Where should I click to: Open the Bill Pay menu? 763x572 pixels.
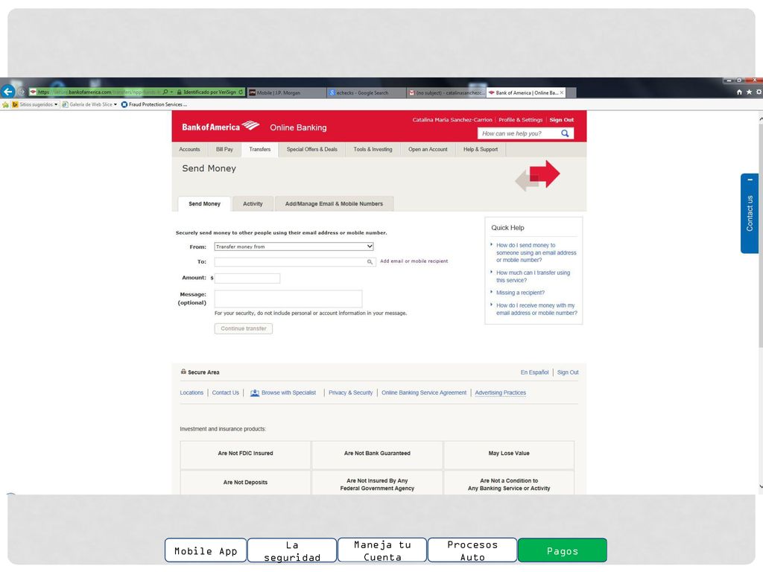pyautogui.click(x=224, y=149)
